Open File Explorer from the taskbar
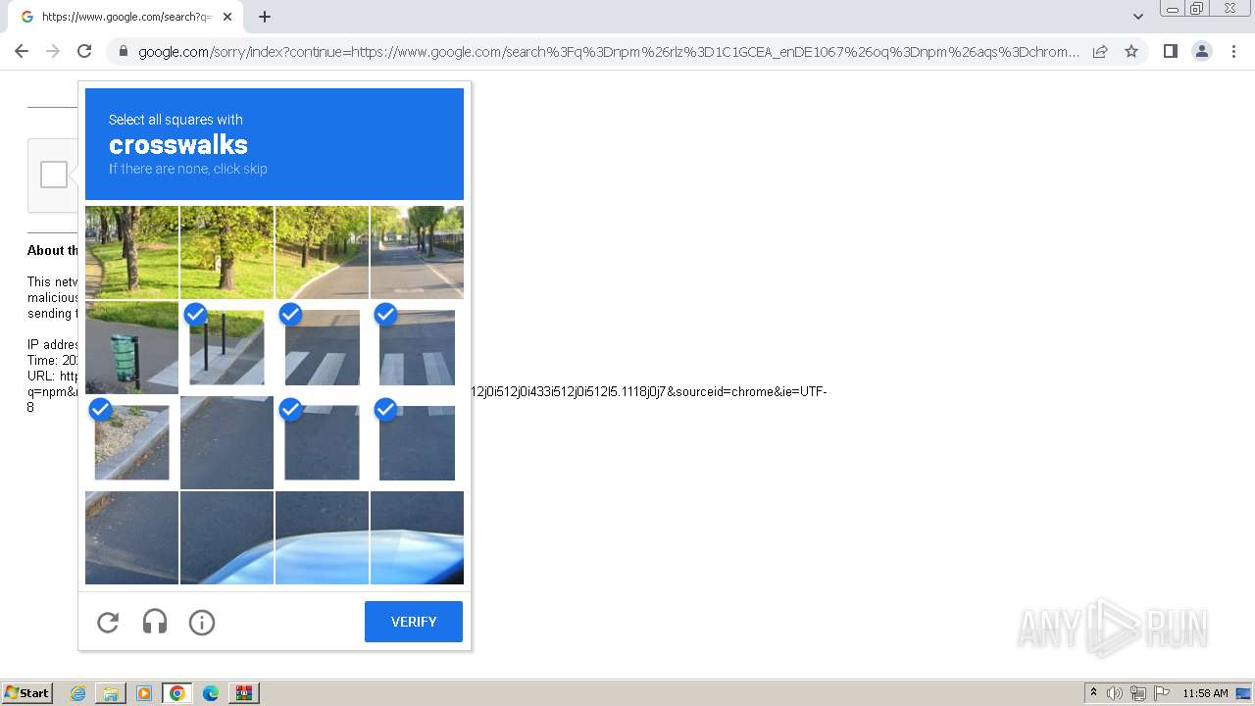 111,693
